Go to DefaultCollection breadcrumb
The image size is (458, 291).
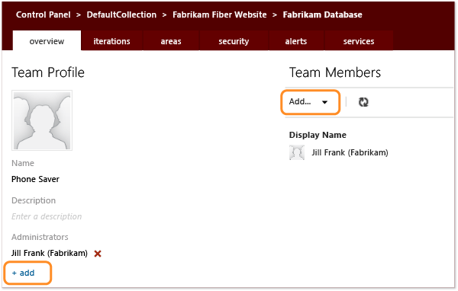(x=121, y=14)
